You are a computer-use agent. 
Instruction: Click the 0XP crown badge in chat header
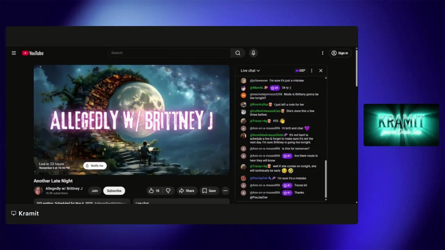pyautogui.click(x=300, y=70)
